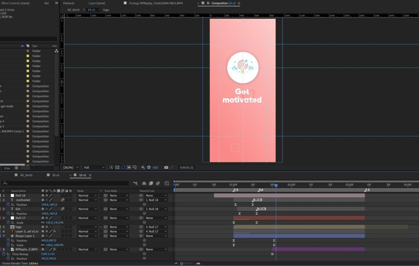Toggle the Scale stopwatch under Null 17
The image size is (419, 266).
[x=8, y=223]
